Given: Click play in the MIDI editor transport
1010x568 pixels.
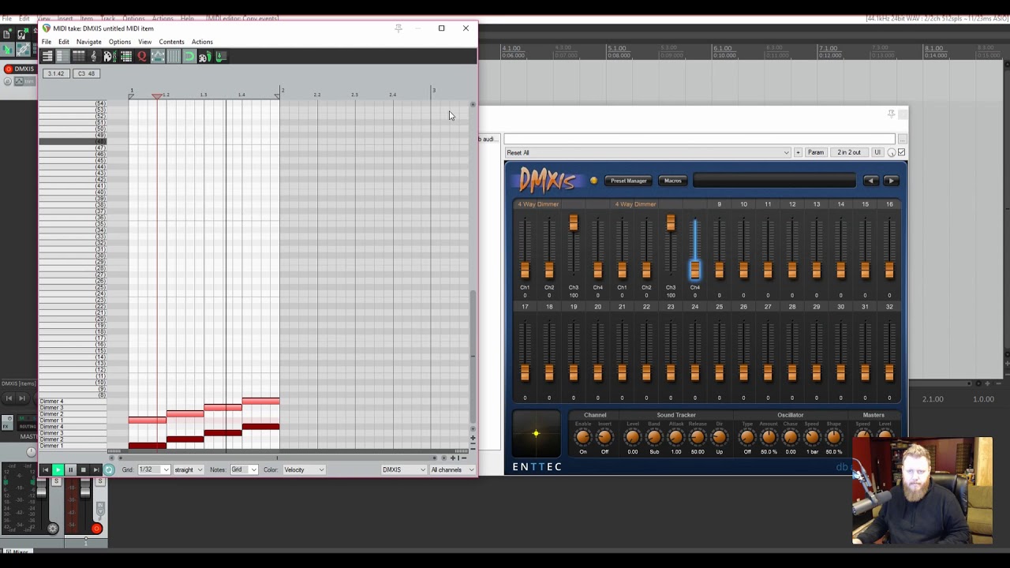Looking at the screenshot, I should (58, 469).
